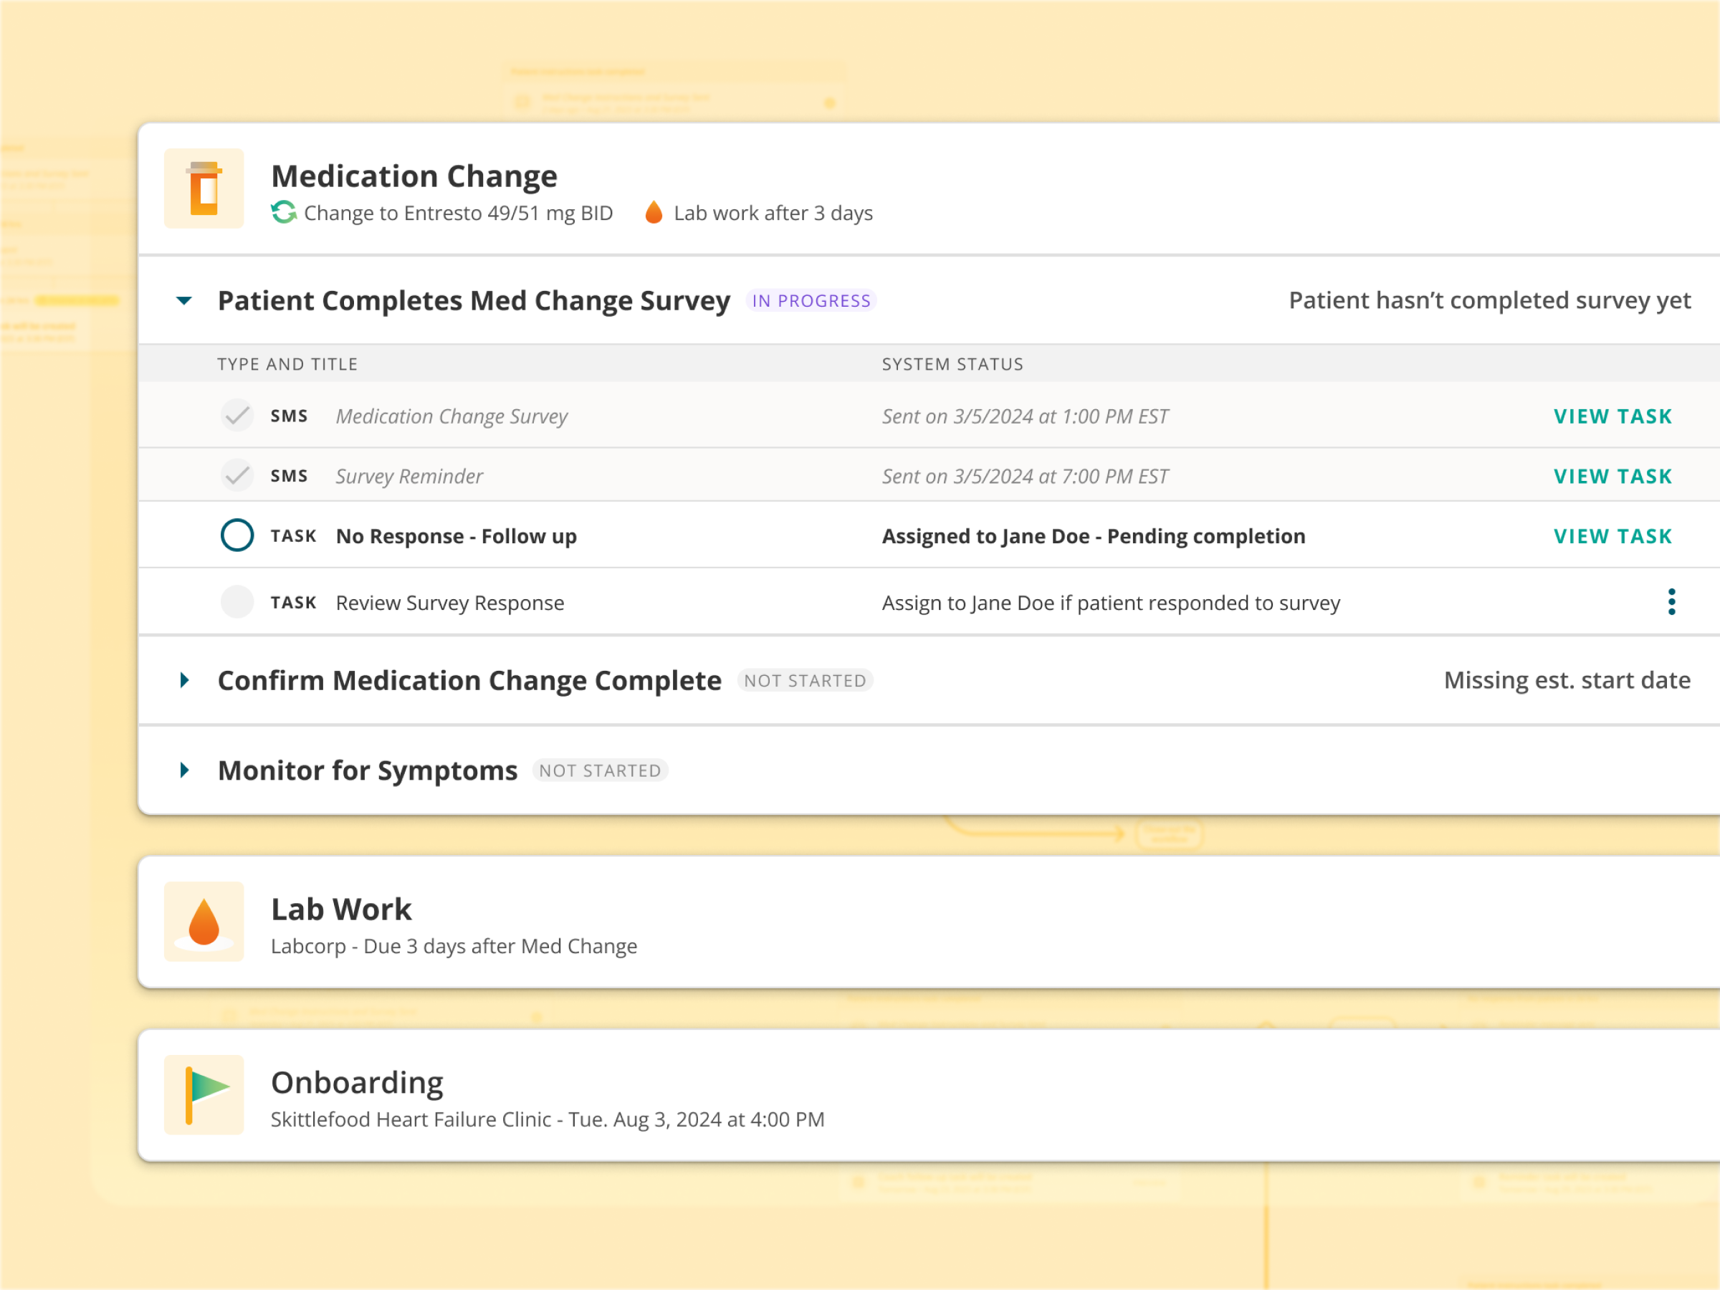Toggle the Survey Reminder checkmark
Image resolution: width=1720 pixels, height=1290 pixels.
pos(236,475)
